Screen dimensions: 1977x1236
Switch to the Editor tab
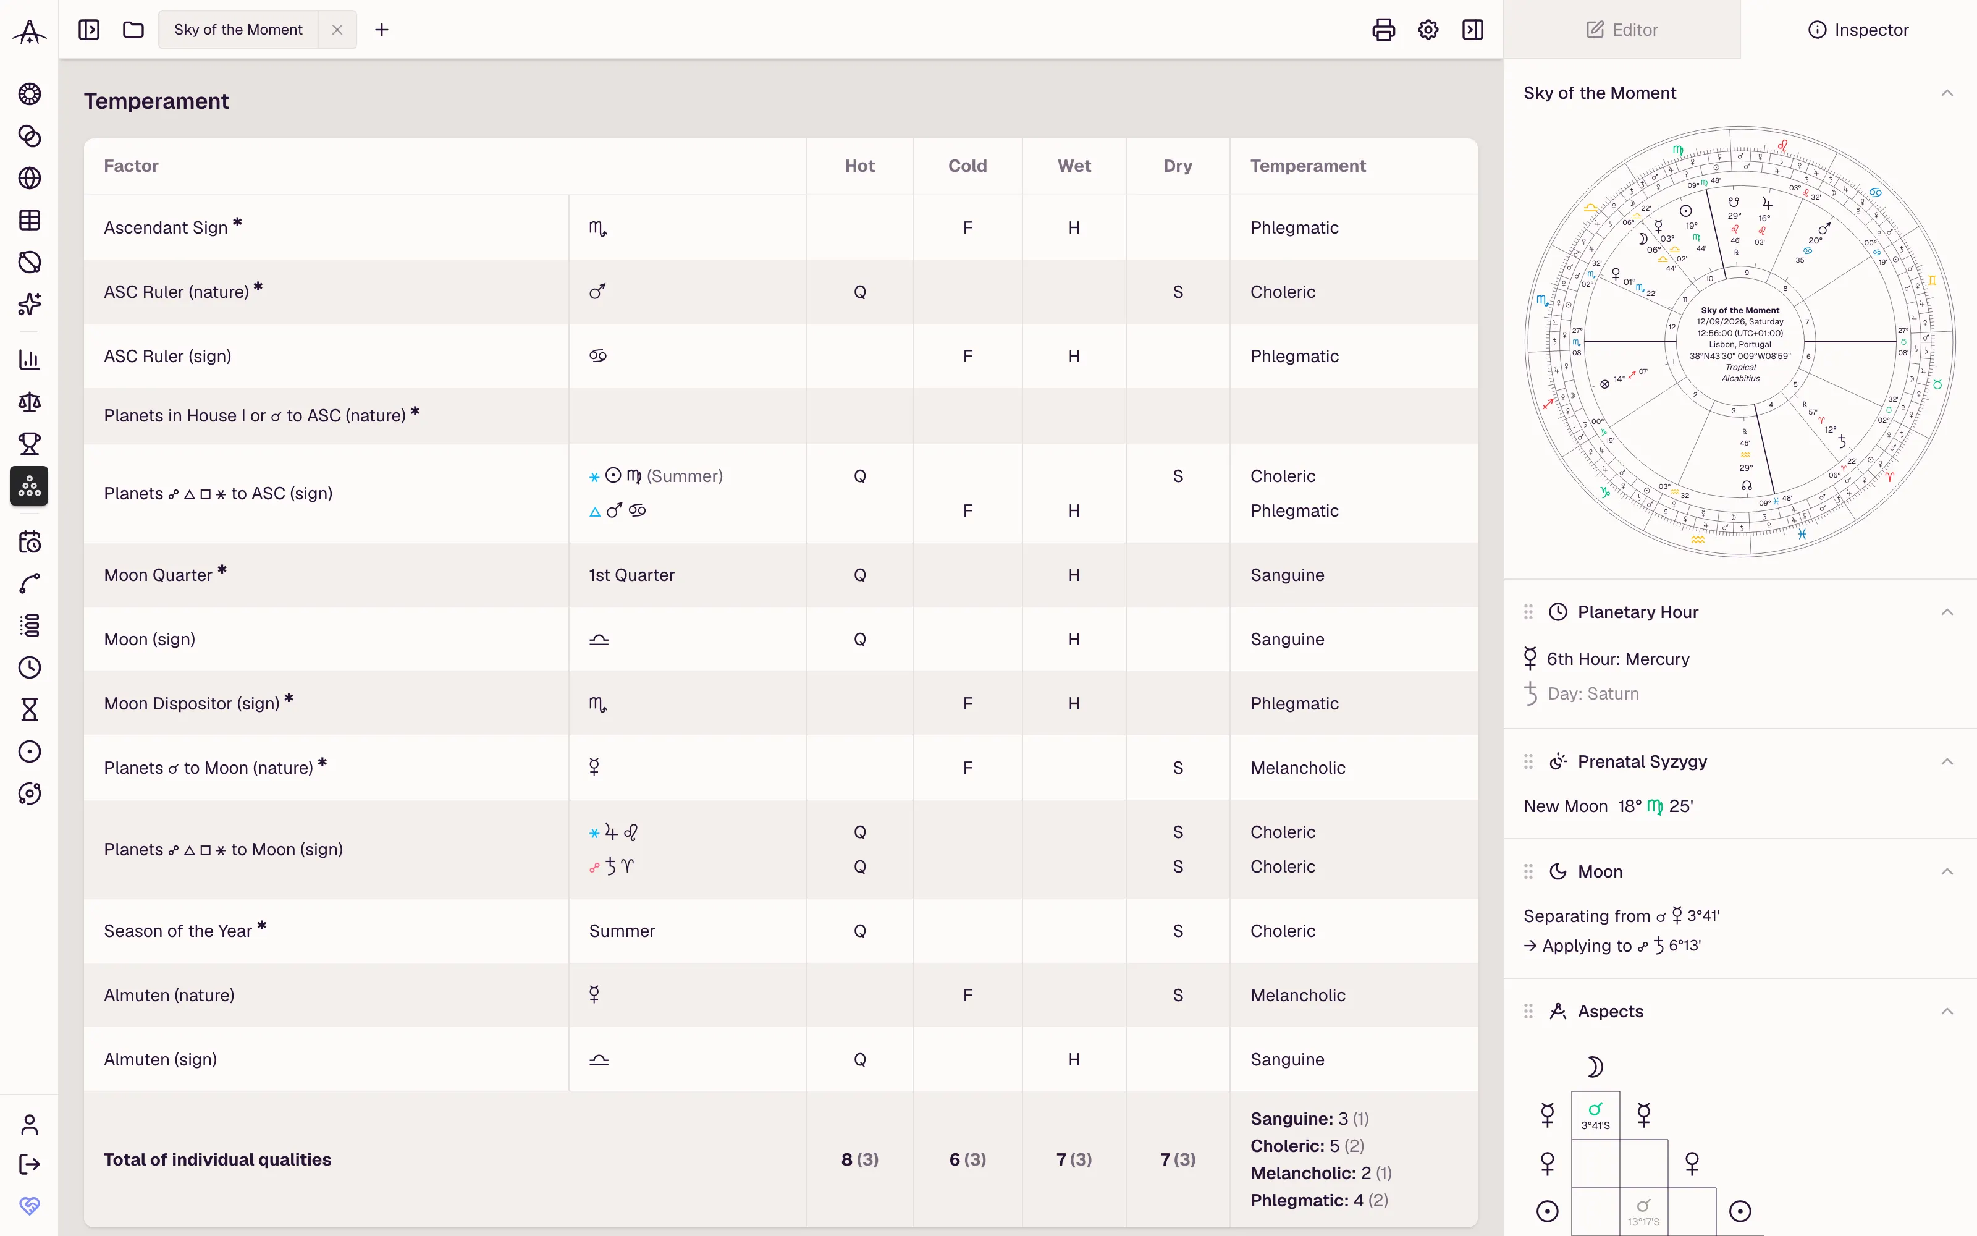[x=1622, y=30]
